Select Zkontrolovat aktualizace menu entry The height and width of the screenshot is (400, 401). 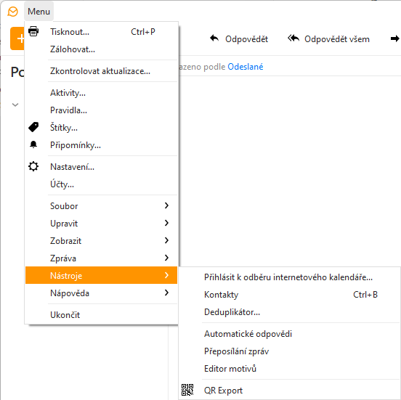(x=101, y=71)
